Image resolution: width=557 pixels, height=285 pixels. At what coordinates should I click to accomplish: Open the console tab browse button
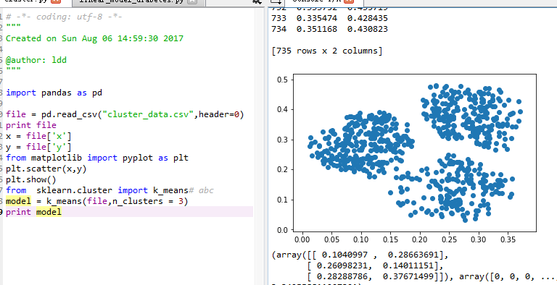(x=276, y=1)
